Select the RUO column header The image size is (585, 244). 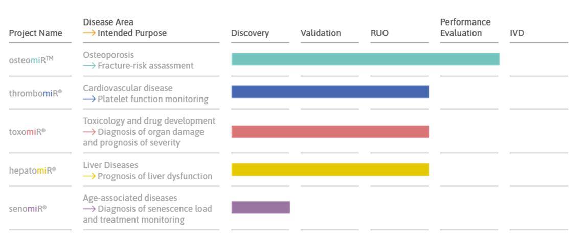(379, 33)
